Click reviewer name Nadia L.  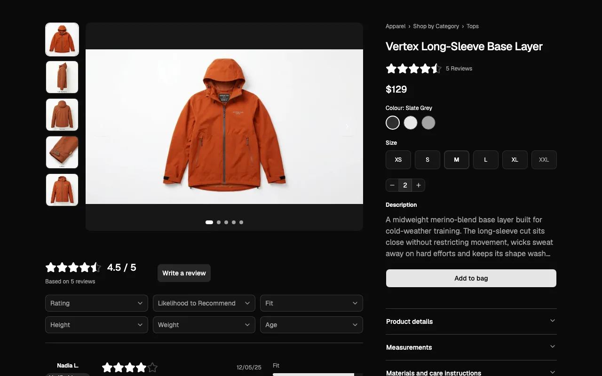coord(68,366)
